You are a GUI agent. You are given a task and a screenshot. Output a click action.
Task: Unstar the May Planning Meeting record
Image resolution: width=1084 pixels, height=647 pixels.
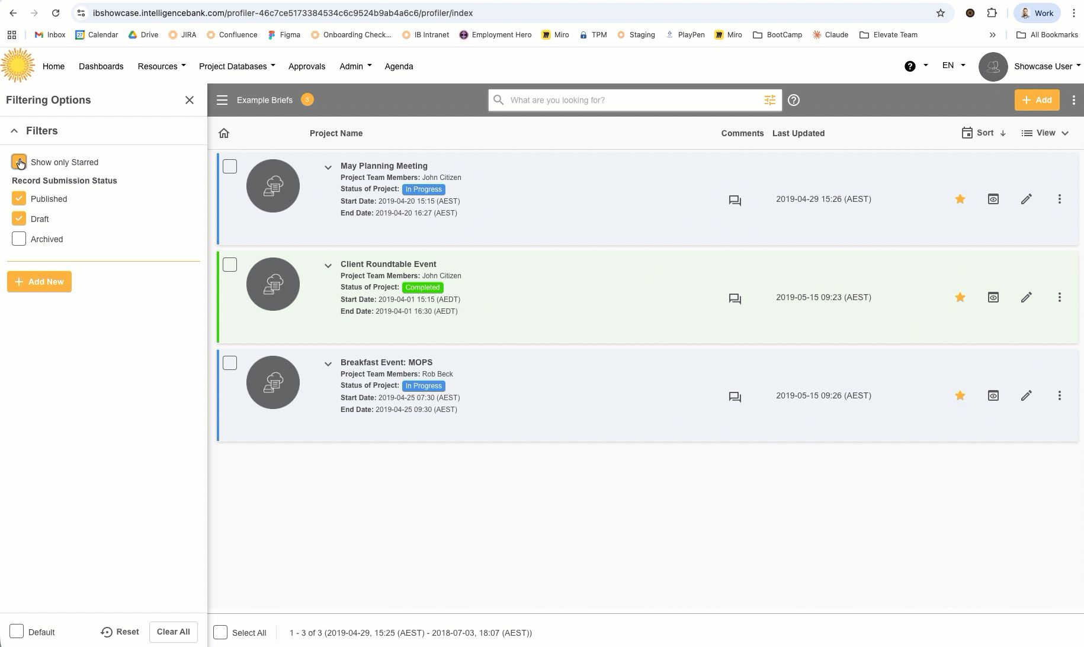click(960, 199)
